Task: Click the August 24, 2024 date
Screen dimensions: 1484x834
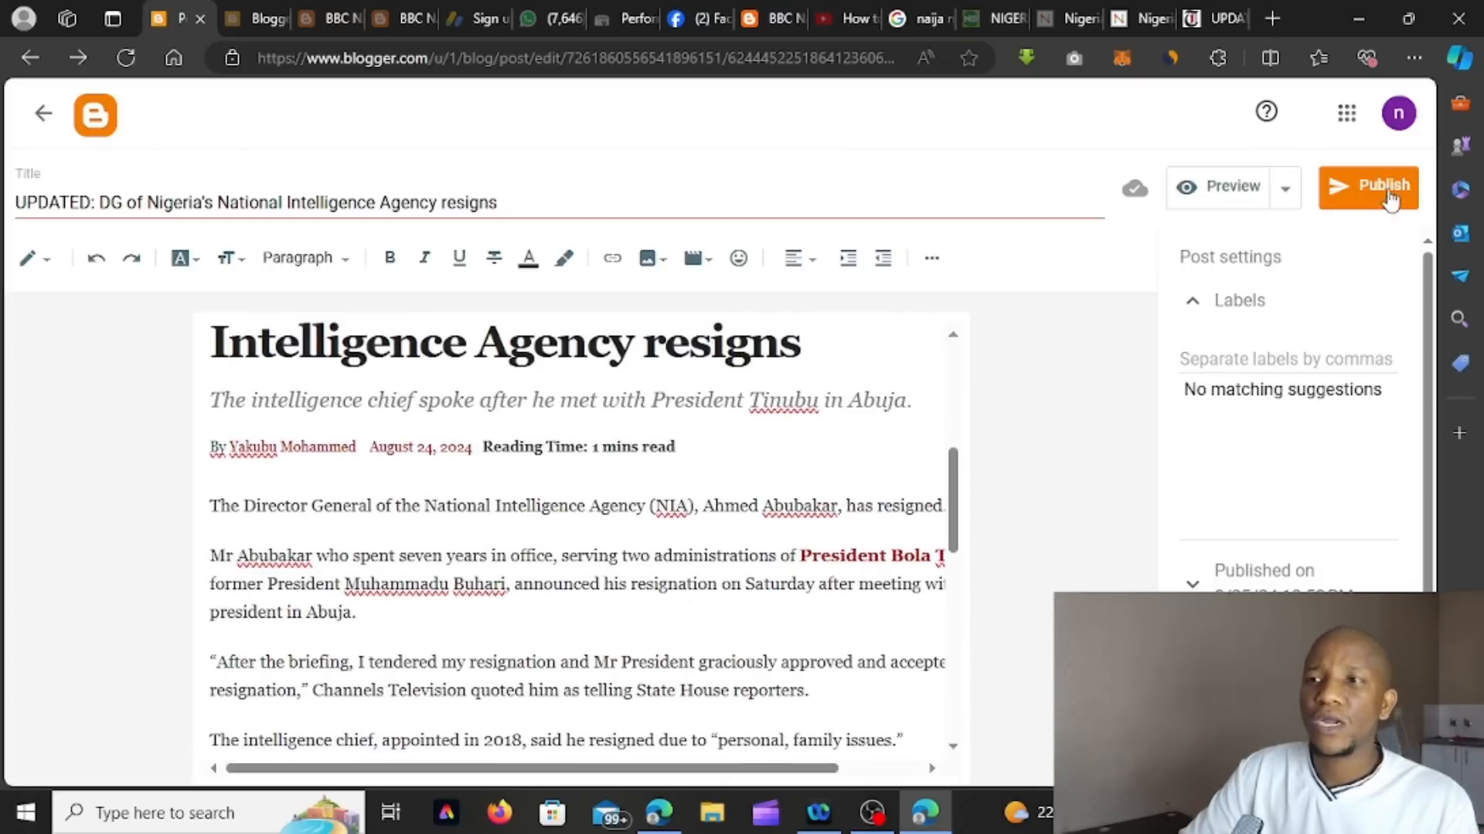Action: (x=420, y=447)
